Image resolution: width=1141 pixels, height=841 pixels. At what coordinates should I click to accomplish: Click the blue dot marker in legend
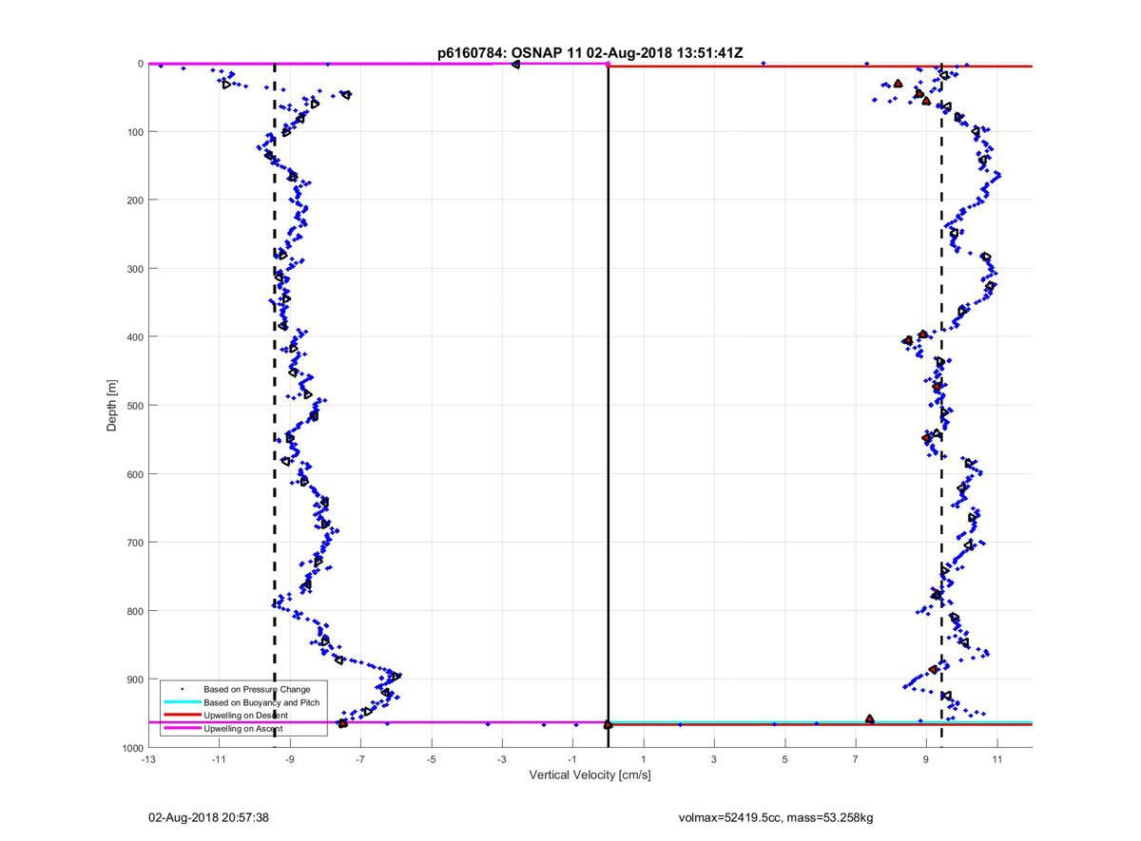(x=182, y=689)
